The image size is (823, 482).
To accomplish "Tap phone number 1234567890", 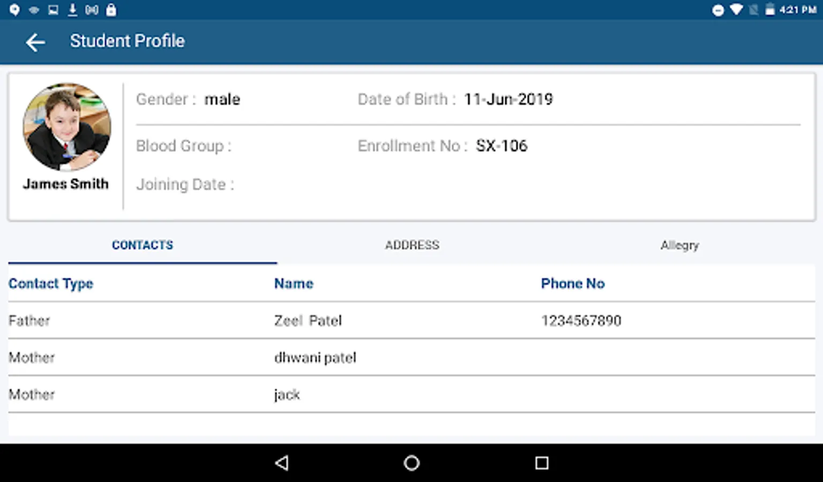I will click(581, 321).
